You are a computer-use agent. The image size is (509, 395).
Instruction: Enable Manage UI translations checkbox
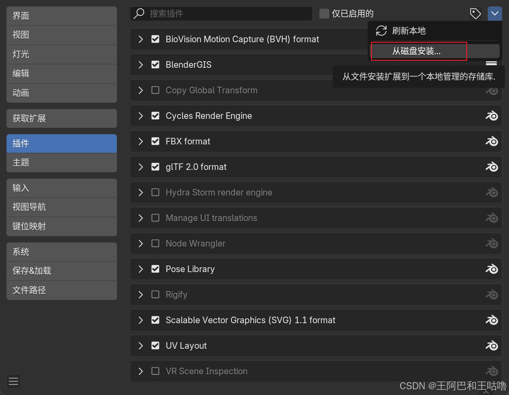click(x=156, y=218)
